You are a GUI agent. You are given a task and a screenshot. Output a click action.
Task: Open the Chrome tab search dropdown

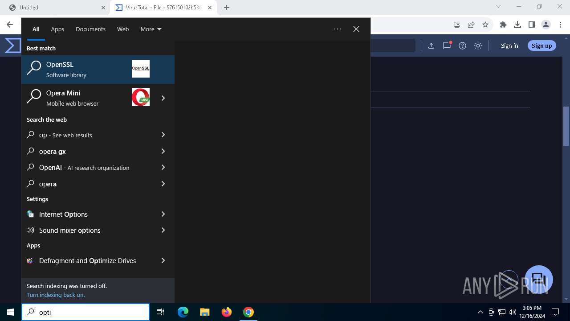click(x=498, y=7)
